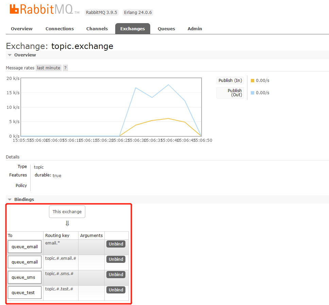
Task: Click the blue downward binding arrow icon
Action: click(x=67, y=223)
